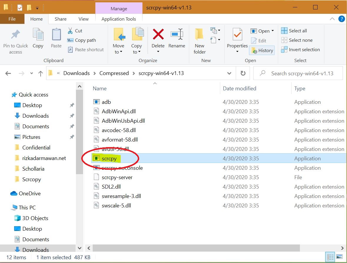This screenshot has height=263, width=347.
Task: Open the Application Tools tab
Action: (x=119, y=19)
